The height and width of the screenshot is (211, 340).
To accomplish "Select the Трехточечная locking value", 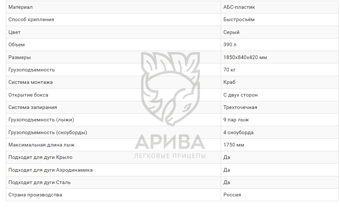I will point(240,108).
